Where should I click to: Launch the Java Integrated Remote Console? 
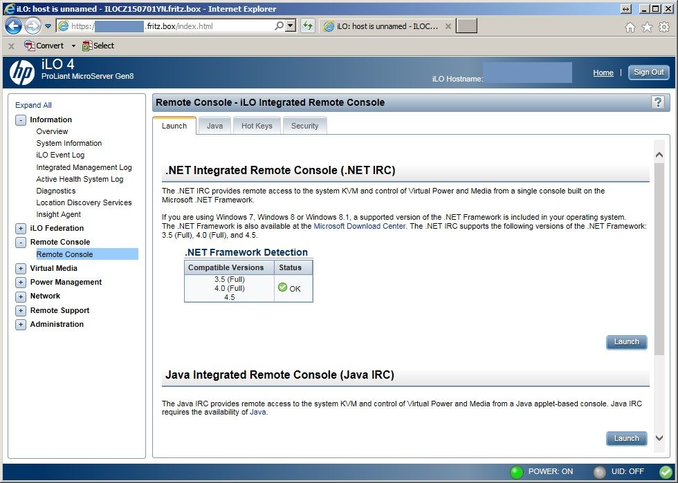(627, 438)
